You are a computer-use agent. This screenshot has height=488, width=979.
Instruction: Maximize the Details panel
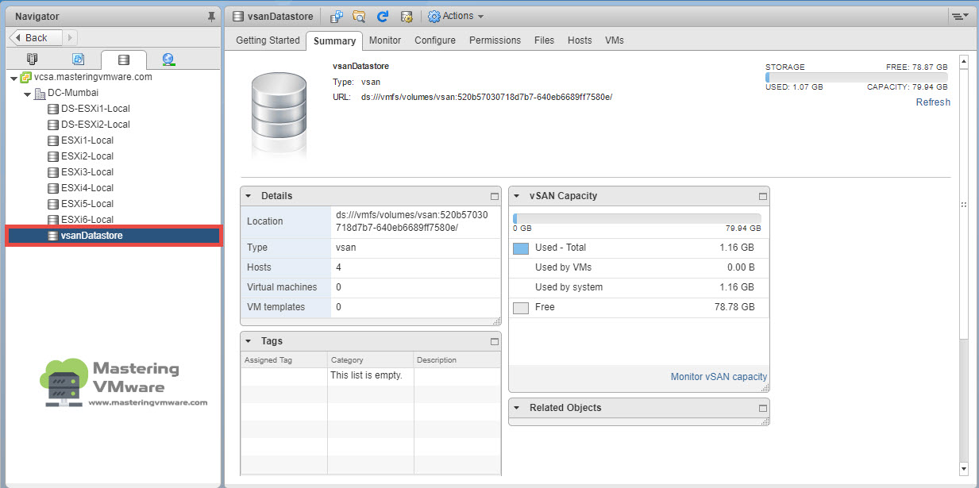pos(494,196)
